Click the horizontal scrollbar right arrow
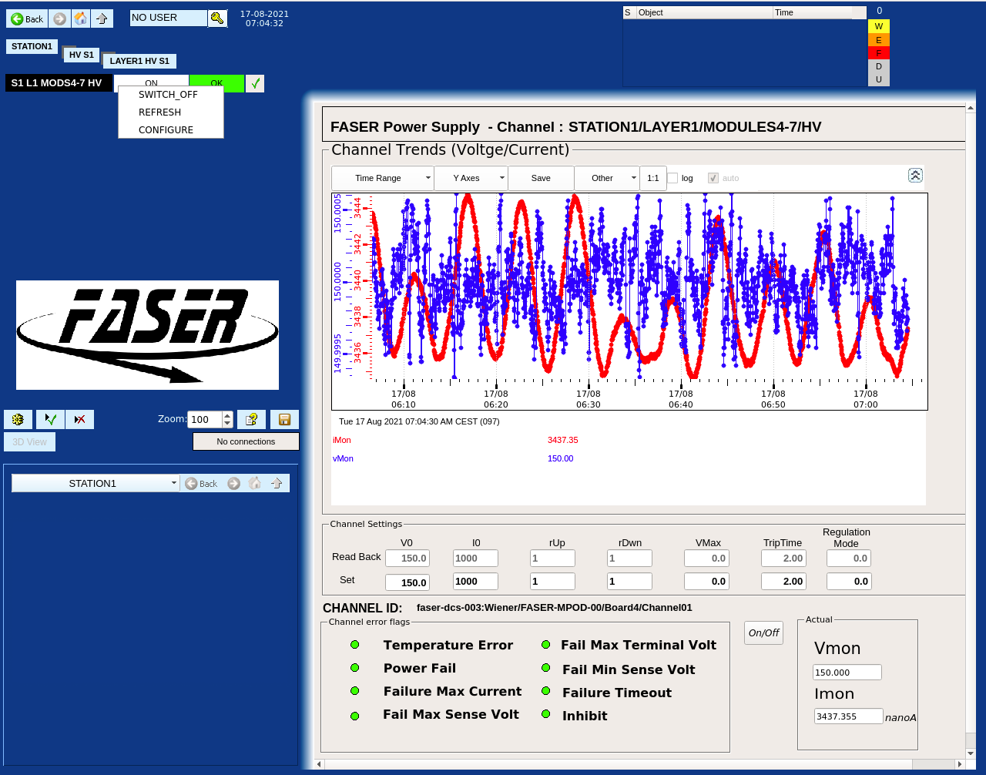 point(960,764)
